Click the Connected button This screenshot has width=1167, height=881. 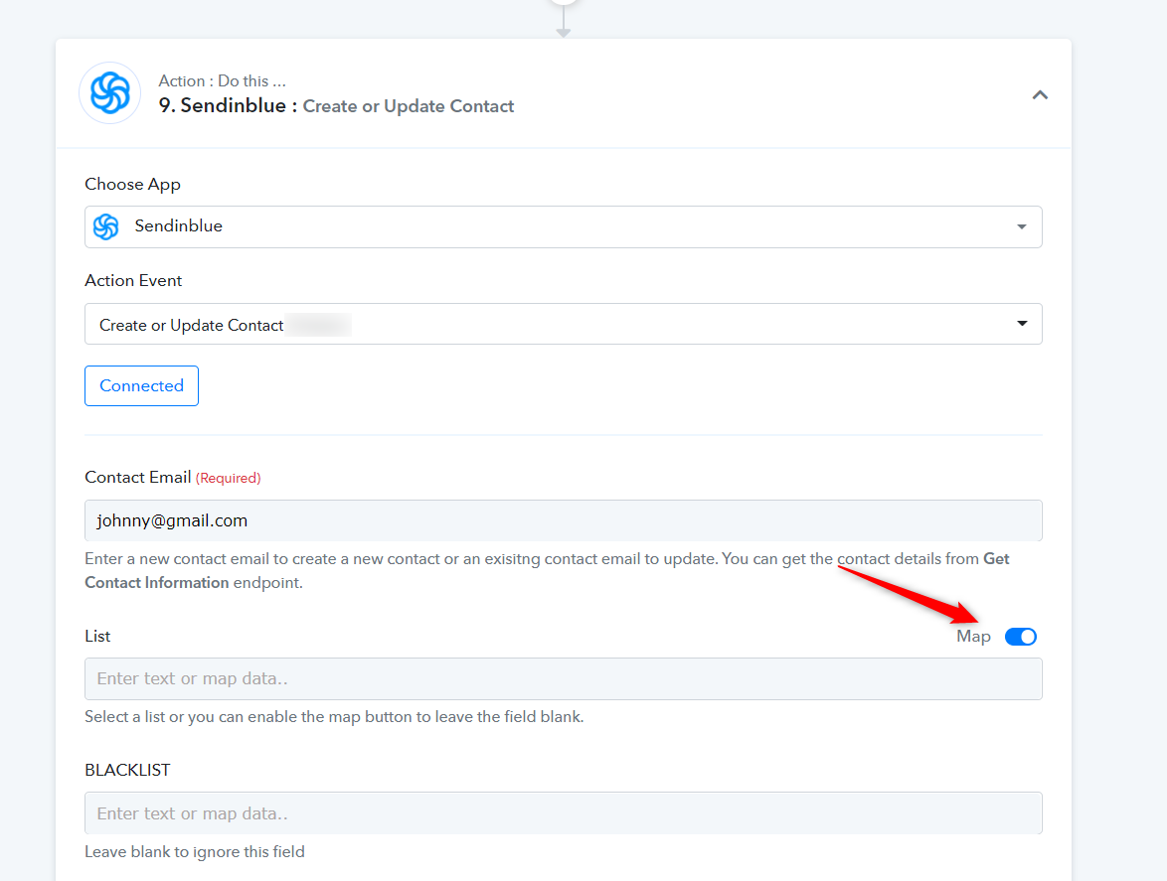[x=141, y=385]
